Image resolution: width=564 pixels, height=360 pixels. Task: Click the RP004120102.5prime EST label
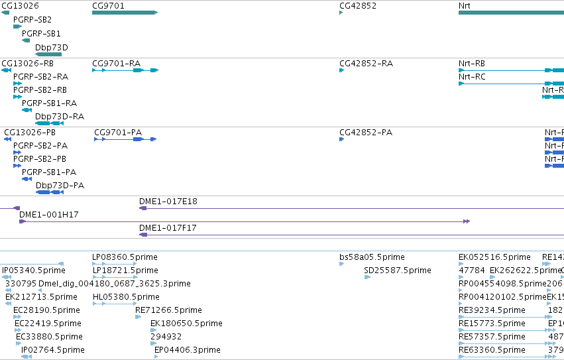click(502, 298)
